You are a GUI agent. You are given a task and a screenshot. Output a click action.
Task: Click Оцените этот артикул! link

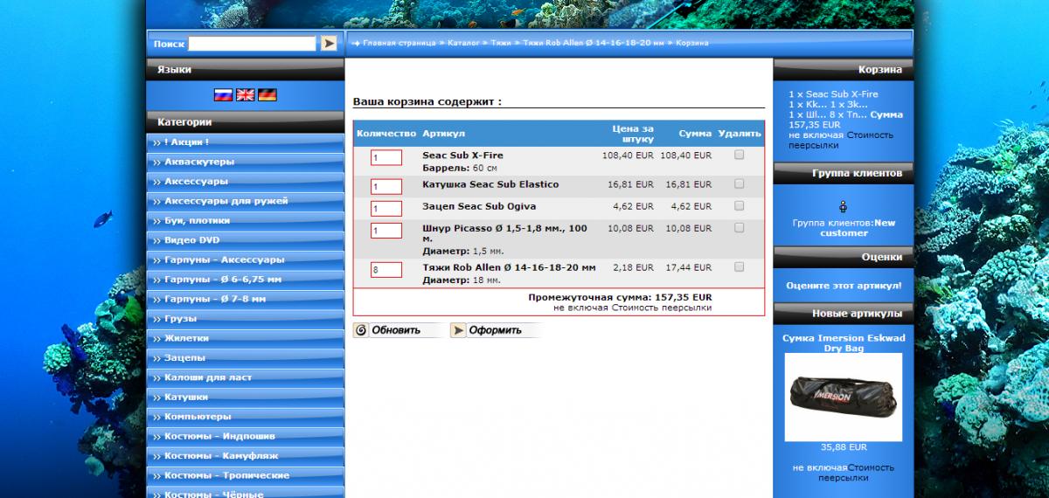tap(844, 286)
